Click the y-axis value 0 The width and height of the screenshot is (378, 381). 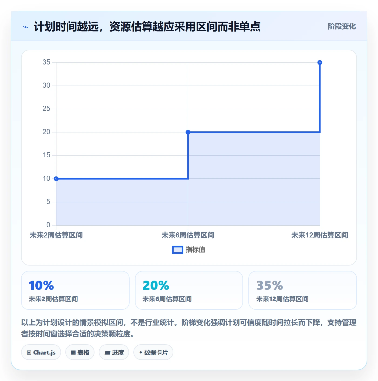click(x=48, y=225)
